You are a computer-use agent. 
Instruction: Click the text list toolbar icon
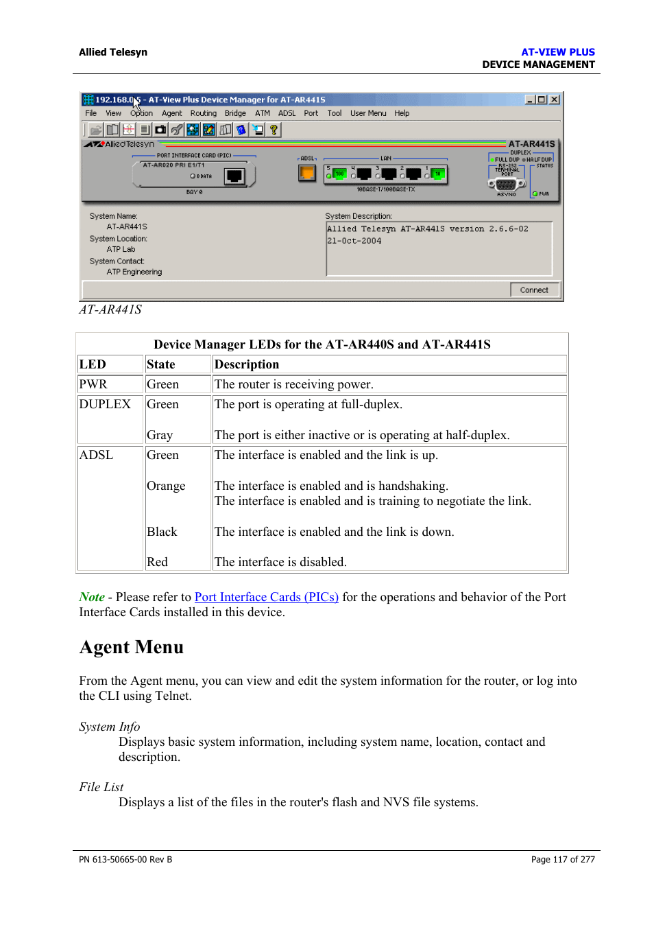(x=145, y=130)
